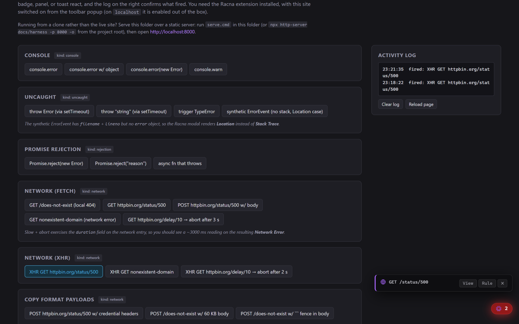Click the 23:21:35 activity log entry
The image size is (519, 324).
click(x=436, y=72)
